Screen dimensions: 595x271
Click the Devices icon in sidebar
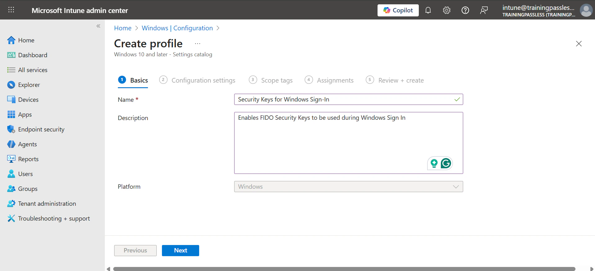11,100
